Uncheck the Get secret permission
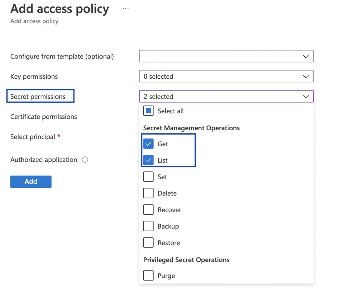Image resolution: width=339 pixels, height=295 pixels. [148, 144]
